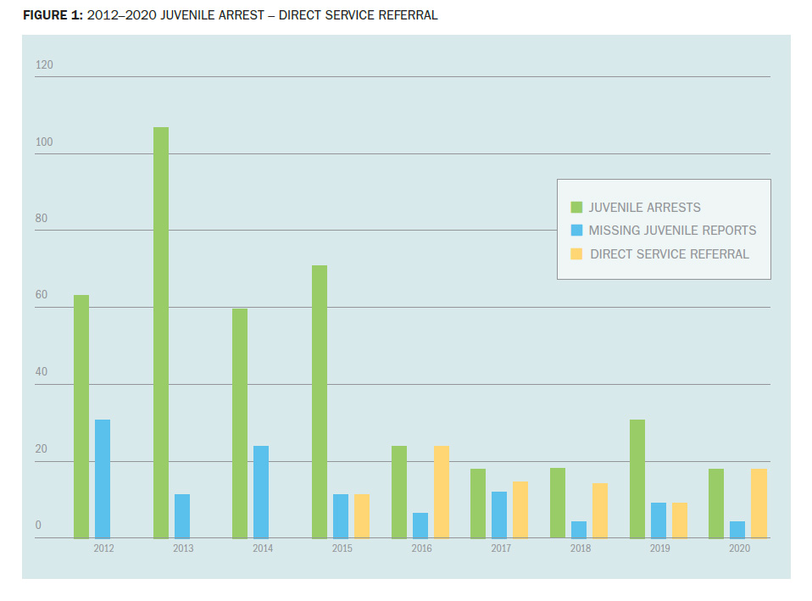
Task: Click the 2020 yellow direct service referral bar
Action: tap(759, 503)
